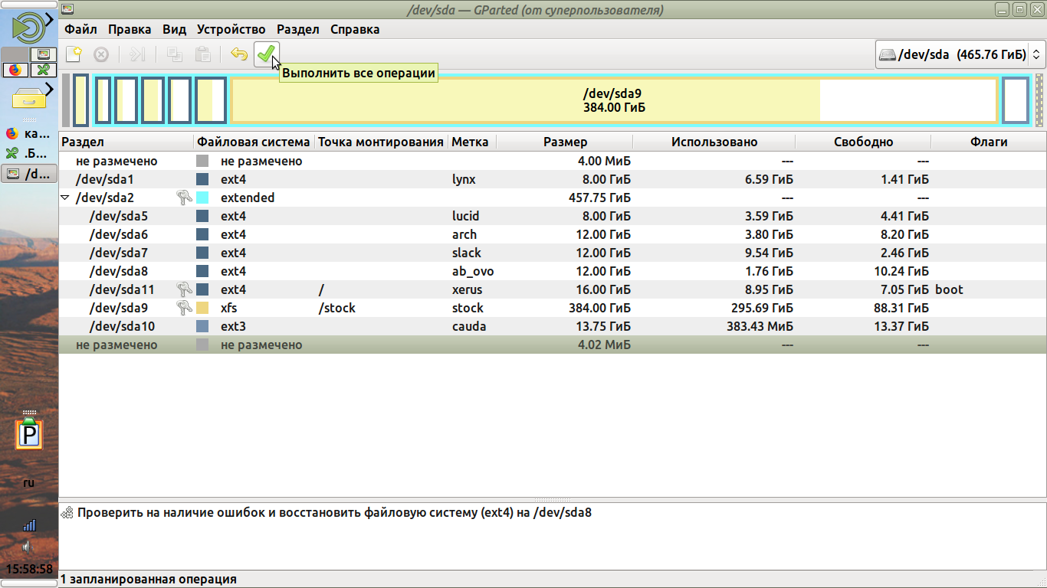Click the copy partition toolbar icon
The image size is (1047, 588).
(175, 54)
